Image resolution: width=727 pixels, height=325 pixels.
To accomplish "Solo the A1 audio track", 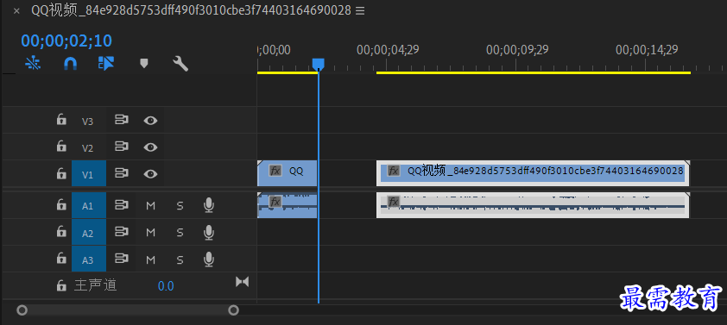I will tap(180, 205).
